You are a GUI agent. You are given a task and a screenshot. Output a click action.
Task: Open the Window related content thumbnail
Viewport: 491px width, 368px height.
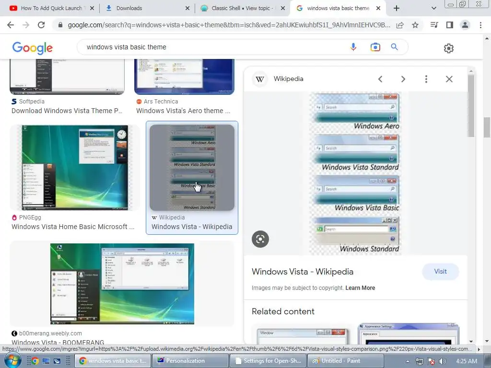(x=302, y=335)
